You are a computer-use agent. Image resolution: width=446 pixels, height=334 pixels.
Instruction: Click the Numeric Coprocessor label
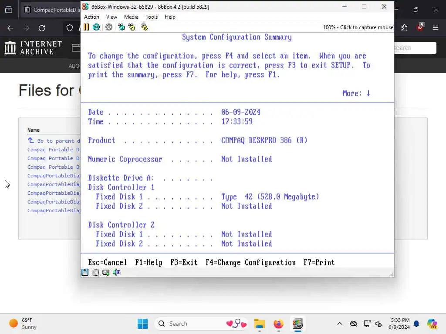coord(125,159)
